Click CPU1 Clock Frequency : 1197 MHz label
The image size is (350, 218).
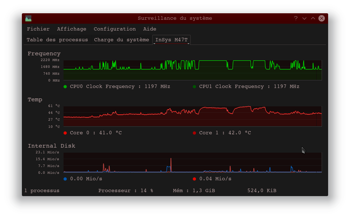coord(249,87)
